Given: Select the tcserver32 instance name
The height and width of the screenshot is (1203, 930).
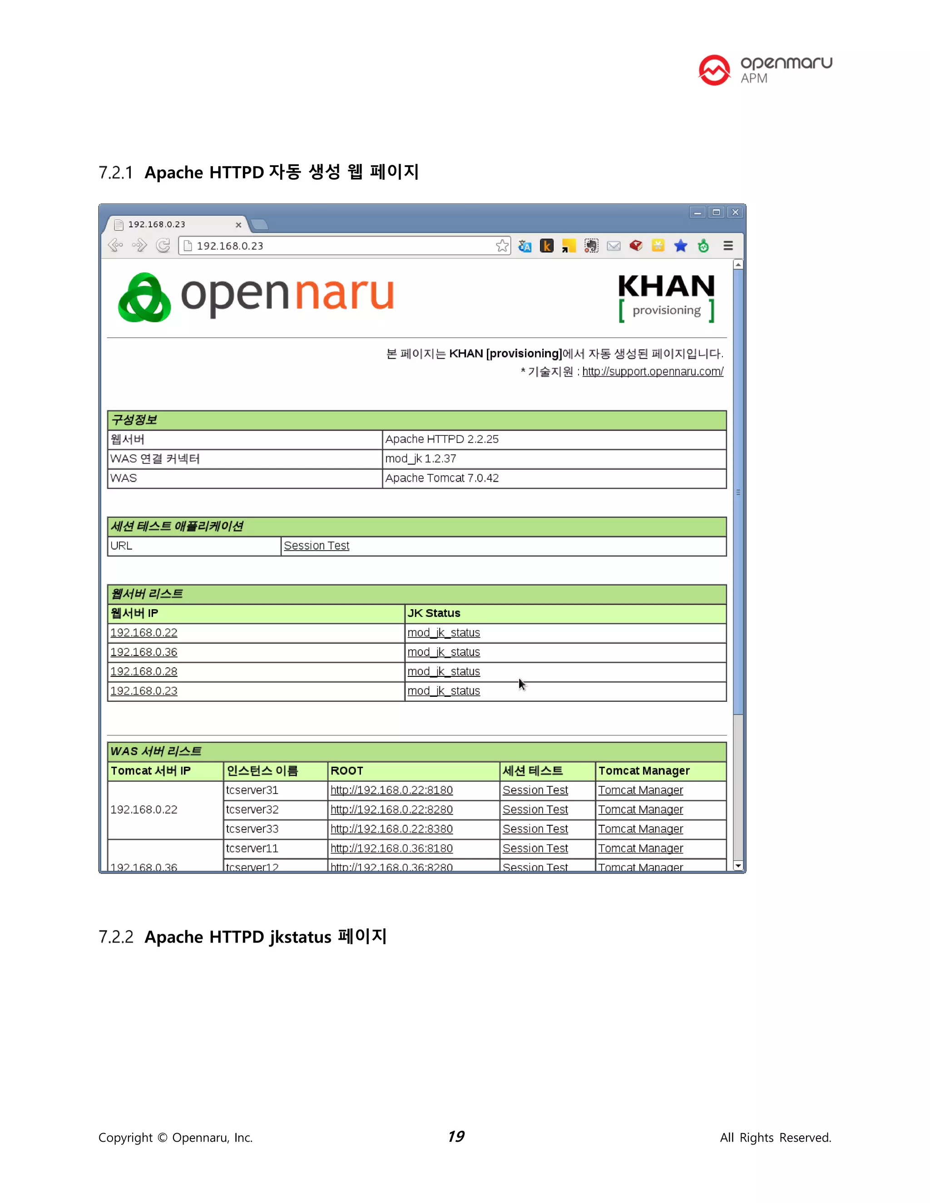Looking at the screenshot, I should 252,809.
